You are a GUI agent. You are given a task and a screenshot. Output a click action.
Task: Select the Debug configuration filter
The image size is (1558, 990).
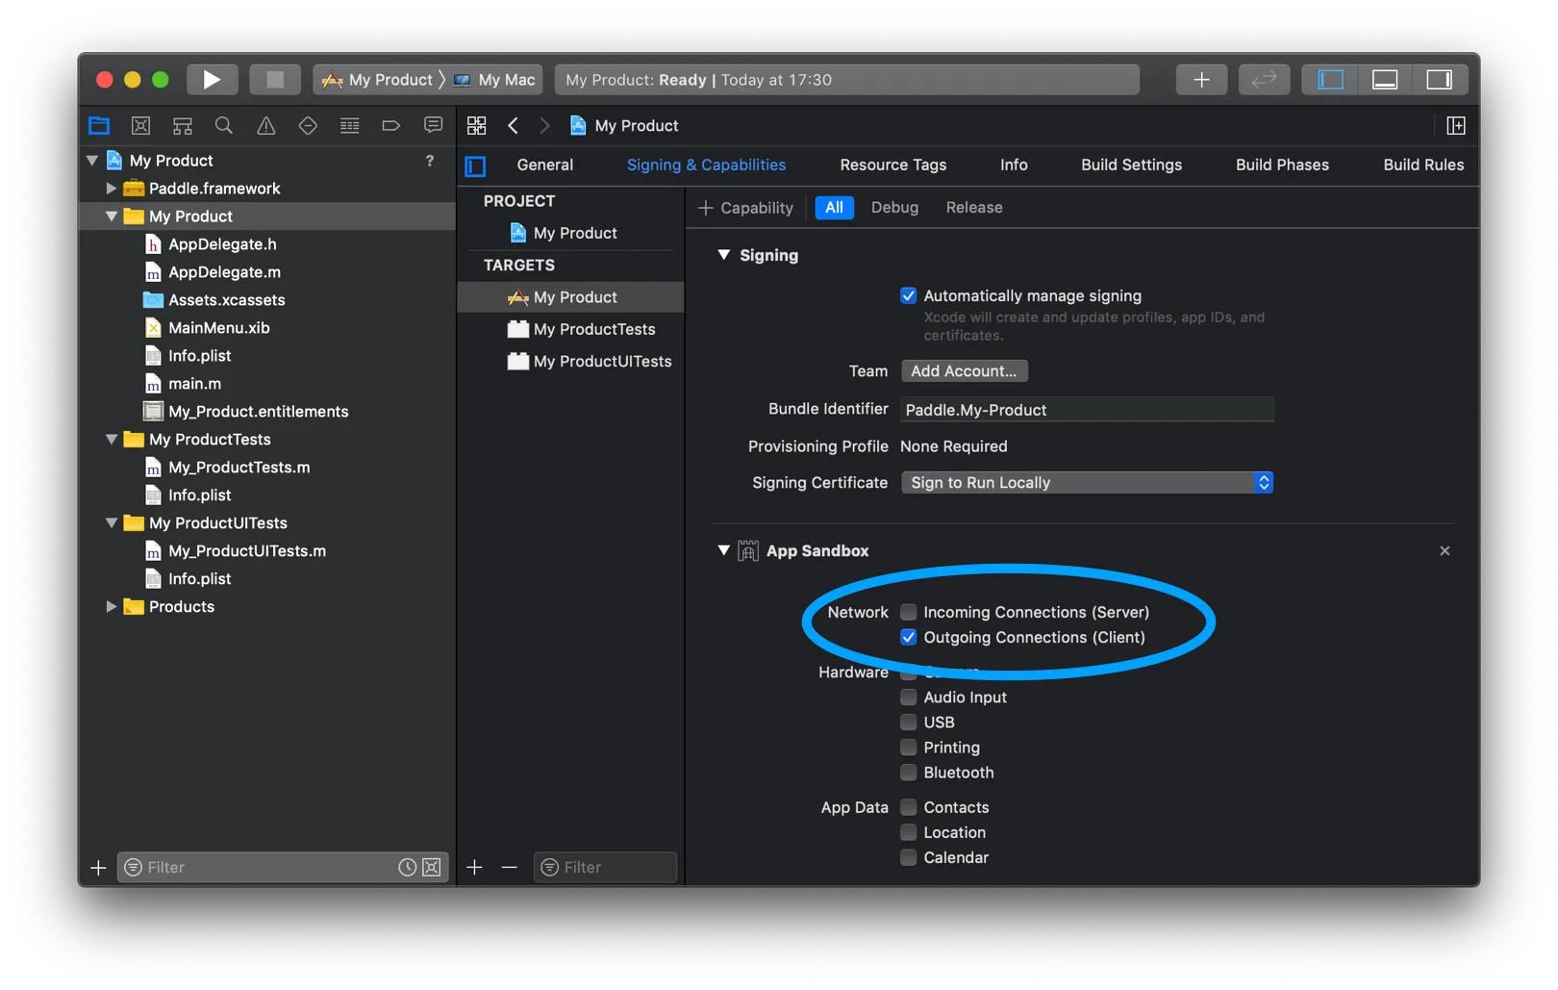point(894,208)
